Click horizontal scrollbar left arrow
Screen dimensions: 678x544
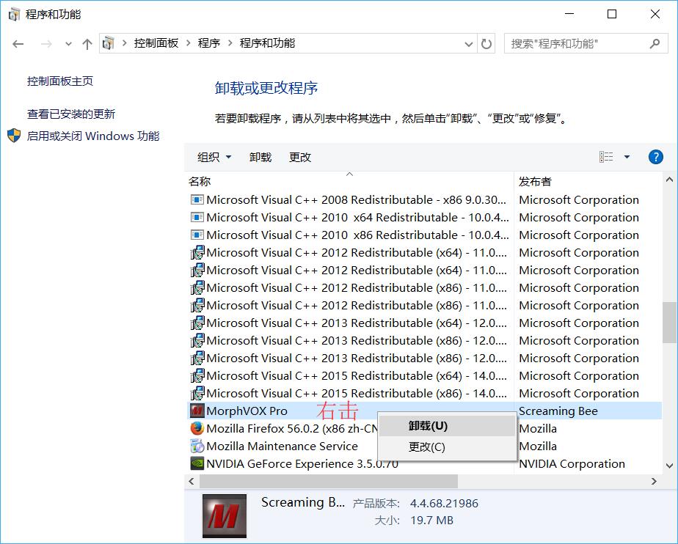(x=192, y=481)
